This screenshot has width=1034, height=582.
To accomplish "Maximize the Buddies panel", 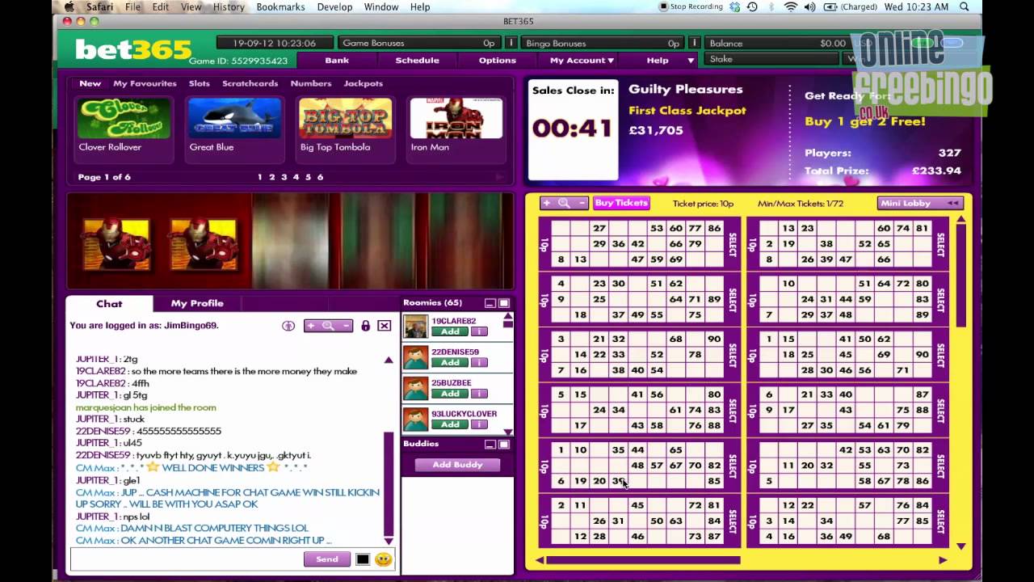I will pos(504,444).
